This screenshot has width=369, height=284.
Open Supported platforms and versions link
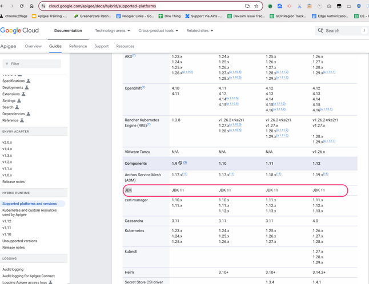[30, 204]
